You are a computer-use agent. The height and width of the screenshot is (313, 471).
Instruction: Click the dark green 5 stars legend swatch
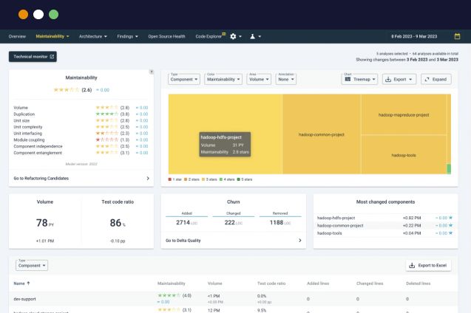coord(239,179)
